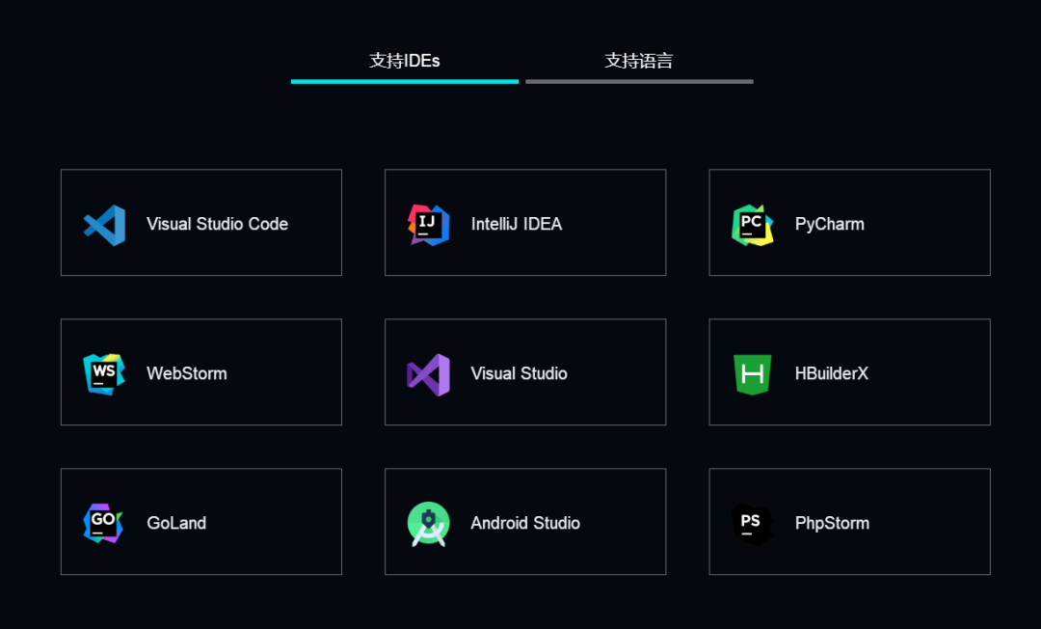Click the Visual Studio purple icon
The image size is (1041, 629).
[x=428, y=372]
